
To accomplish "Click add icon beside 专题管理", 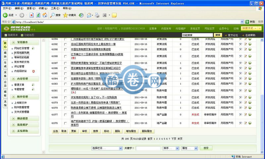I will tap(33, 89).
